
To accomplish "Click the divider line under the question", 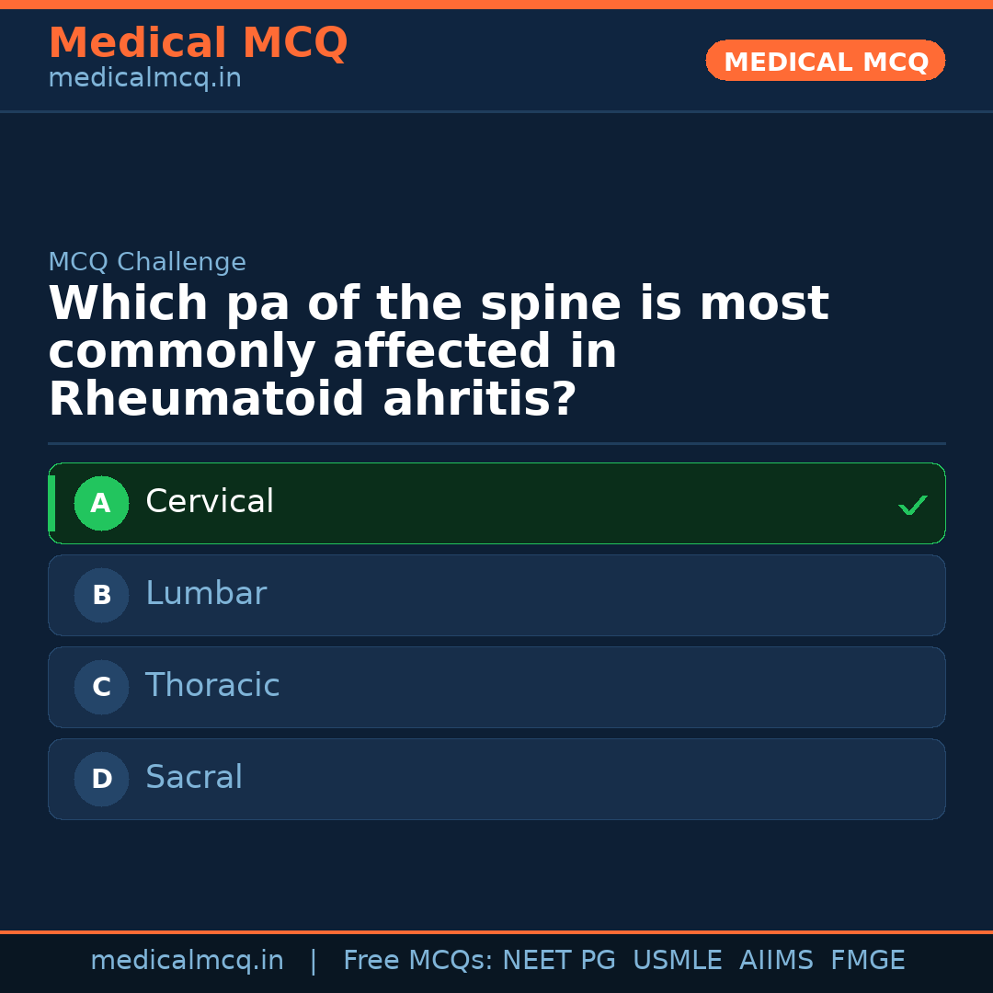I will coord(496,443).
